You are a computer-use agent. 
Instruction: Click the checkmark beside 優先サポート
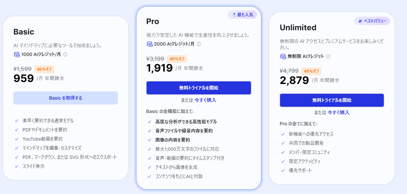(283, 170)
